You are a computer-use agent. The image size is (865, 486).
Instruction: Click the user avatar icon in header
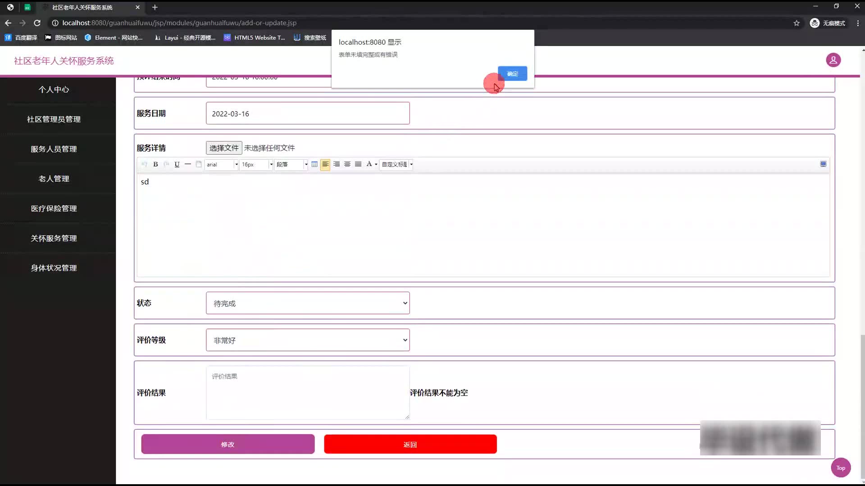pyautogui.click(x=833, y=60)
